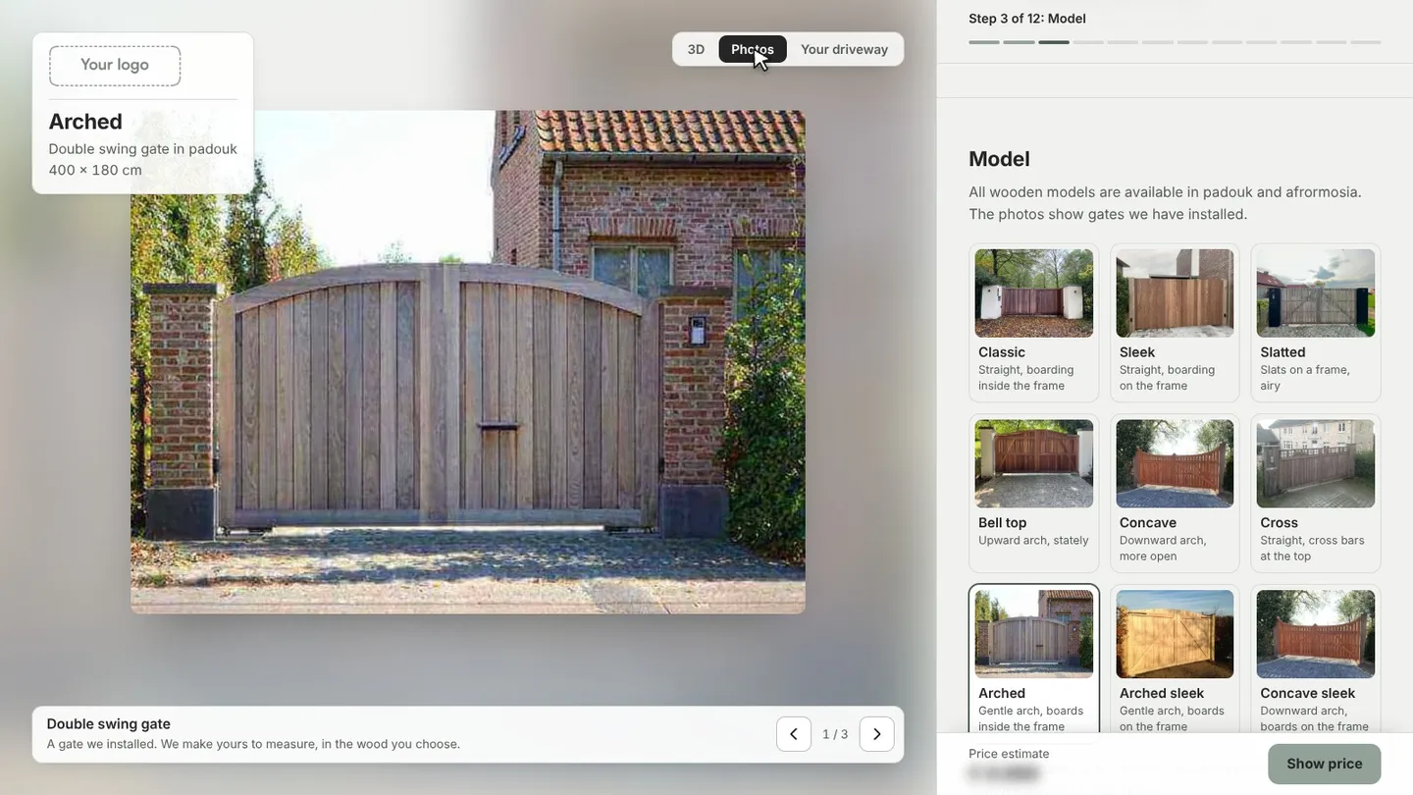Image resolution: width=1413 pixels, height=795 pixels.
Task: Advance to the next gate photo
Action: click(x=876, y=734)
